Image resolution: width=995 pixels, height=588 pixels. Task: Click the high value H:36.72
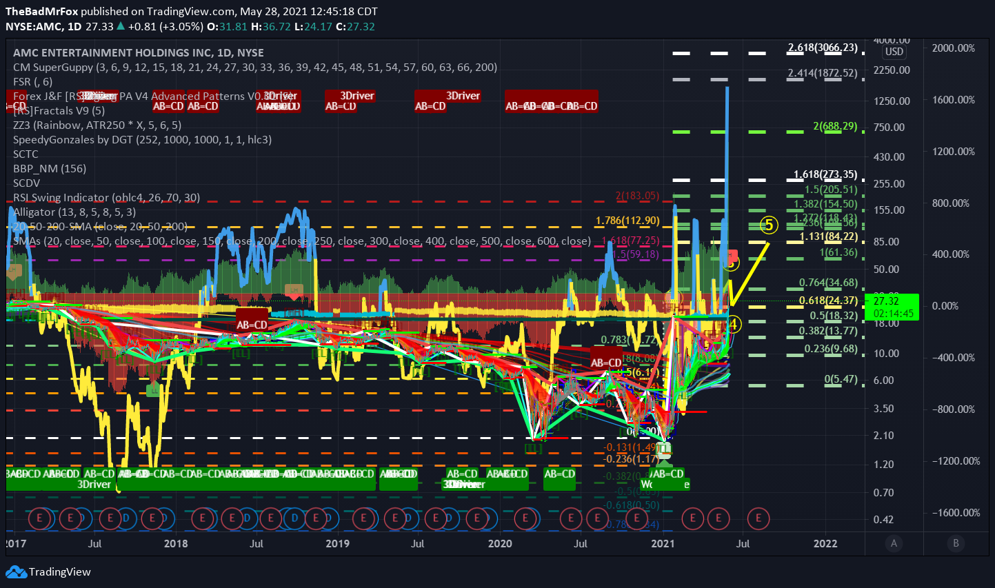pyautogui.click(x=271, y=27)
